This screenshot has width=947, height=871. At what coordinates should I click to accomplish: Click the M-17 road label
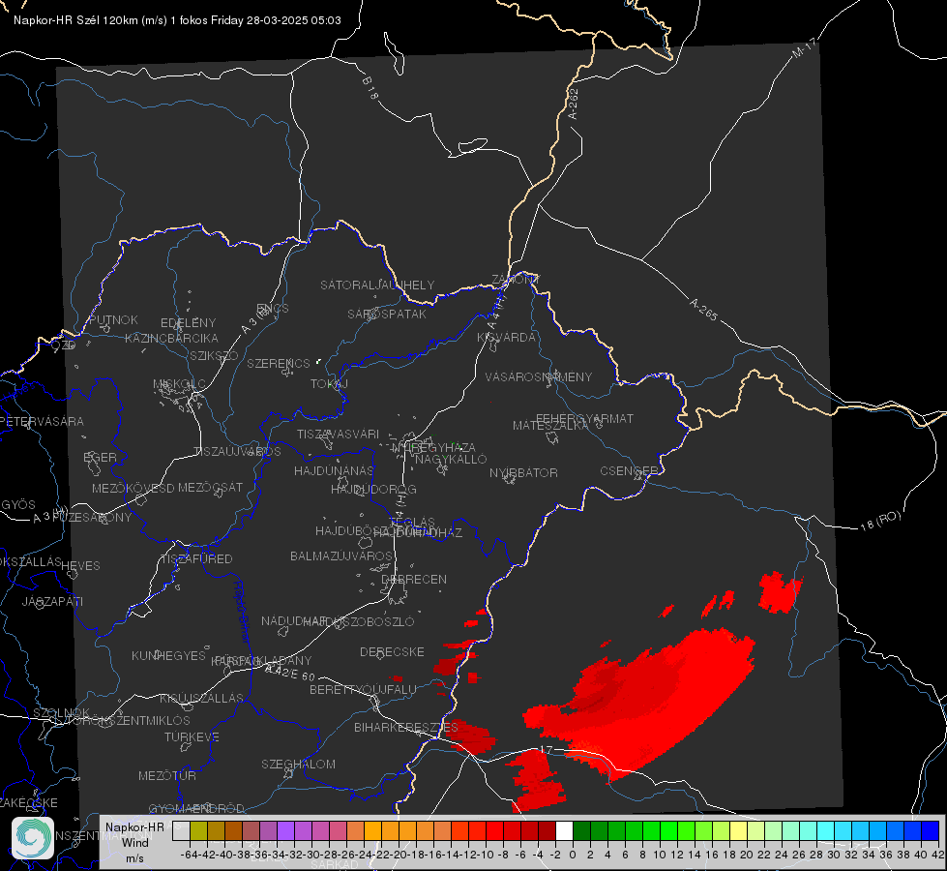804,47
